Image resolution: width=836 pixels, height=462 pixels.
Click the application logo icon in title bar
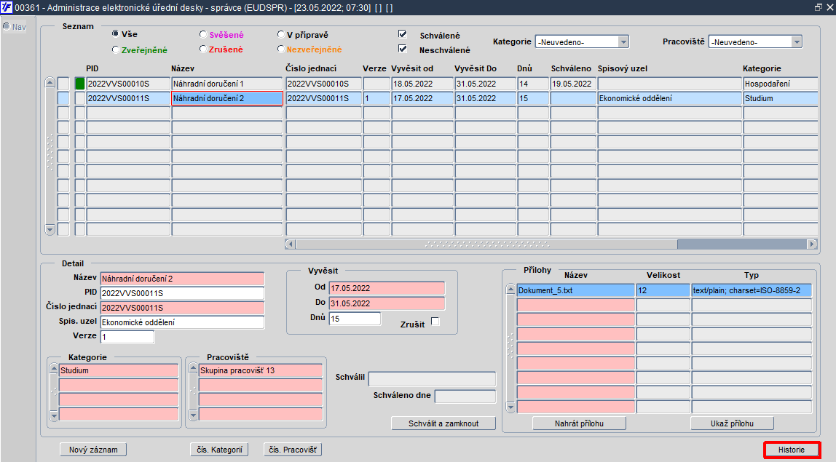(7, 7)
